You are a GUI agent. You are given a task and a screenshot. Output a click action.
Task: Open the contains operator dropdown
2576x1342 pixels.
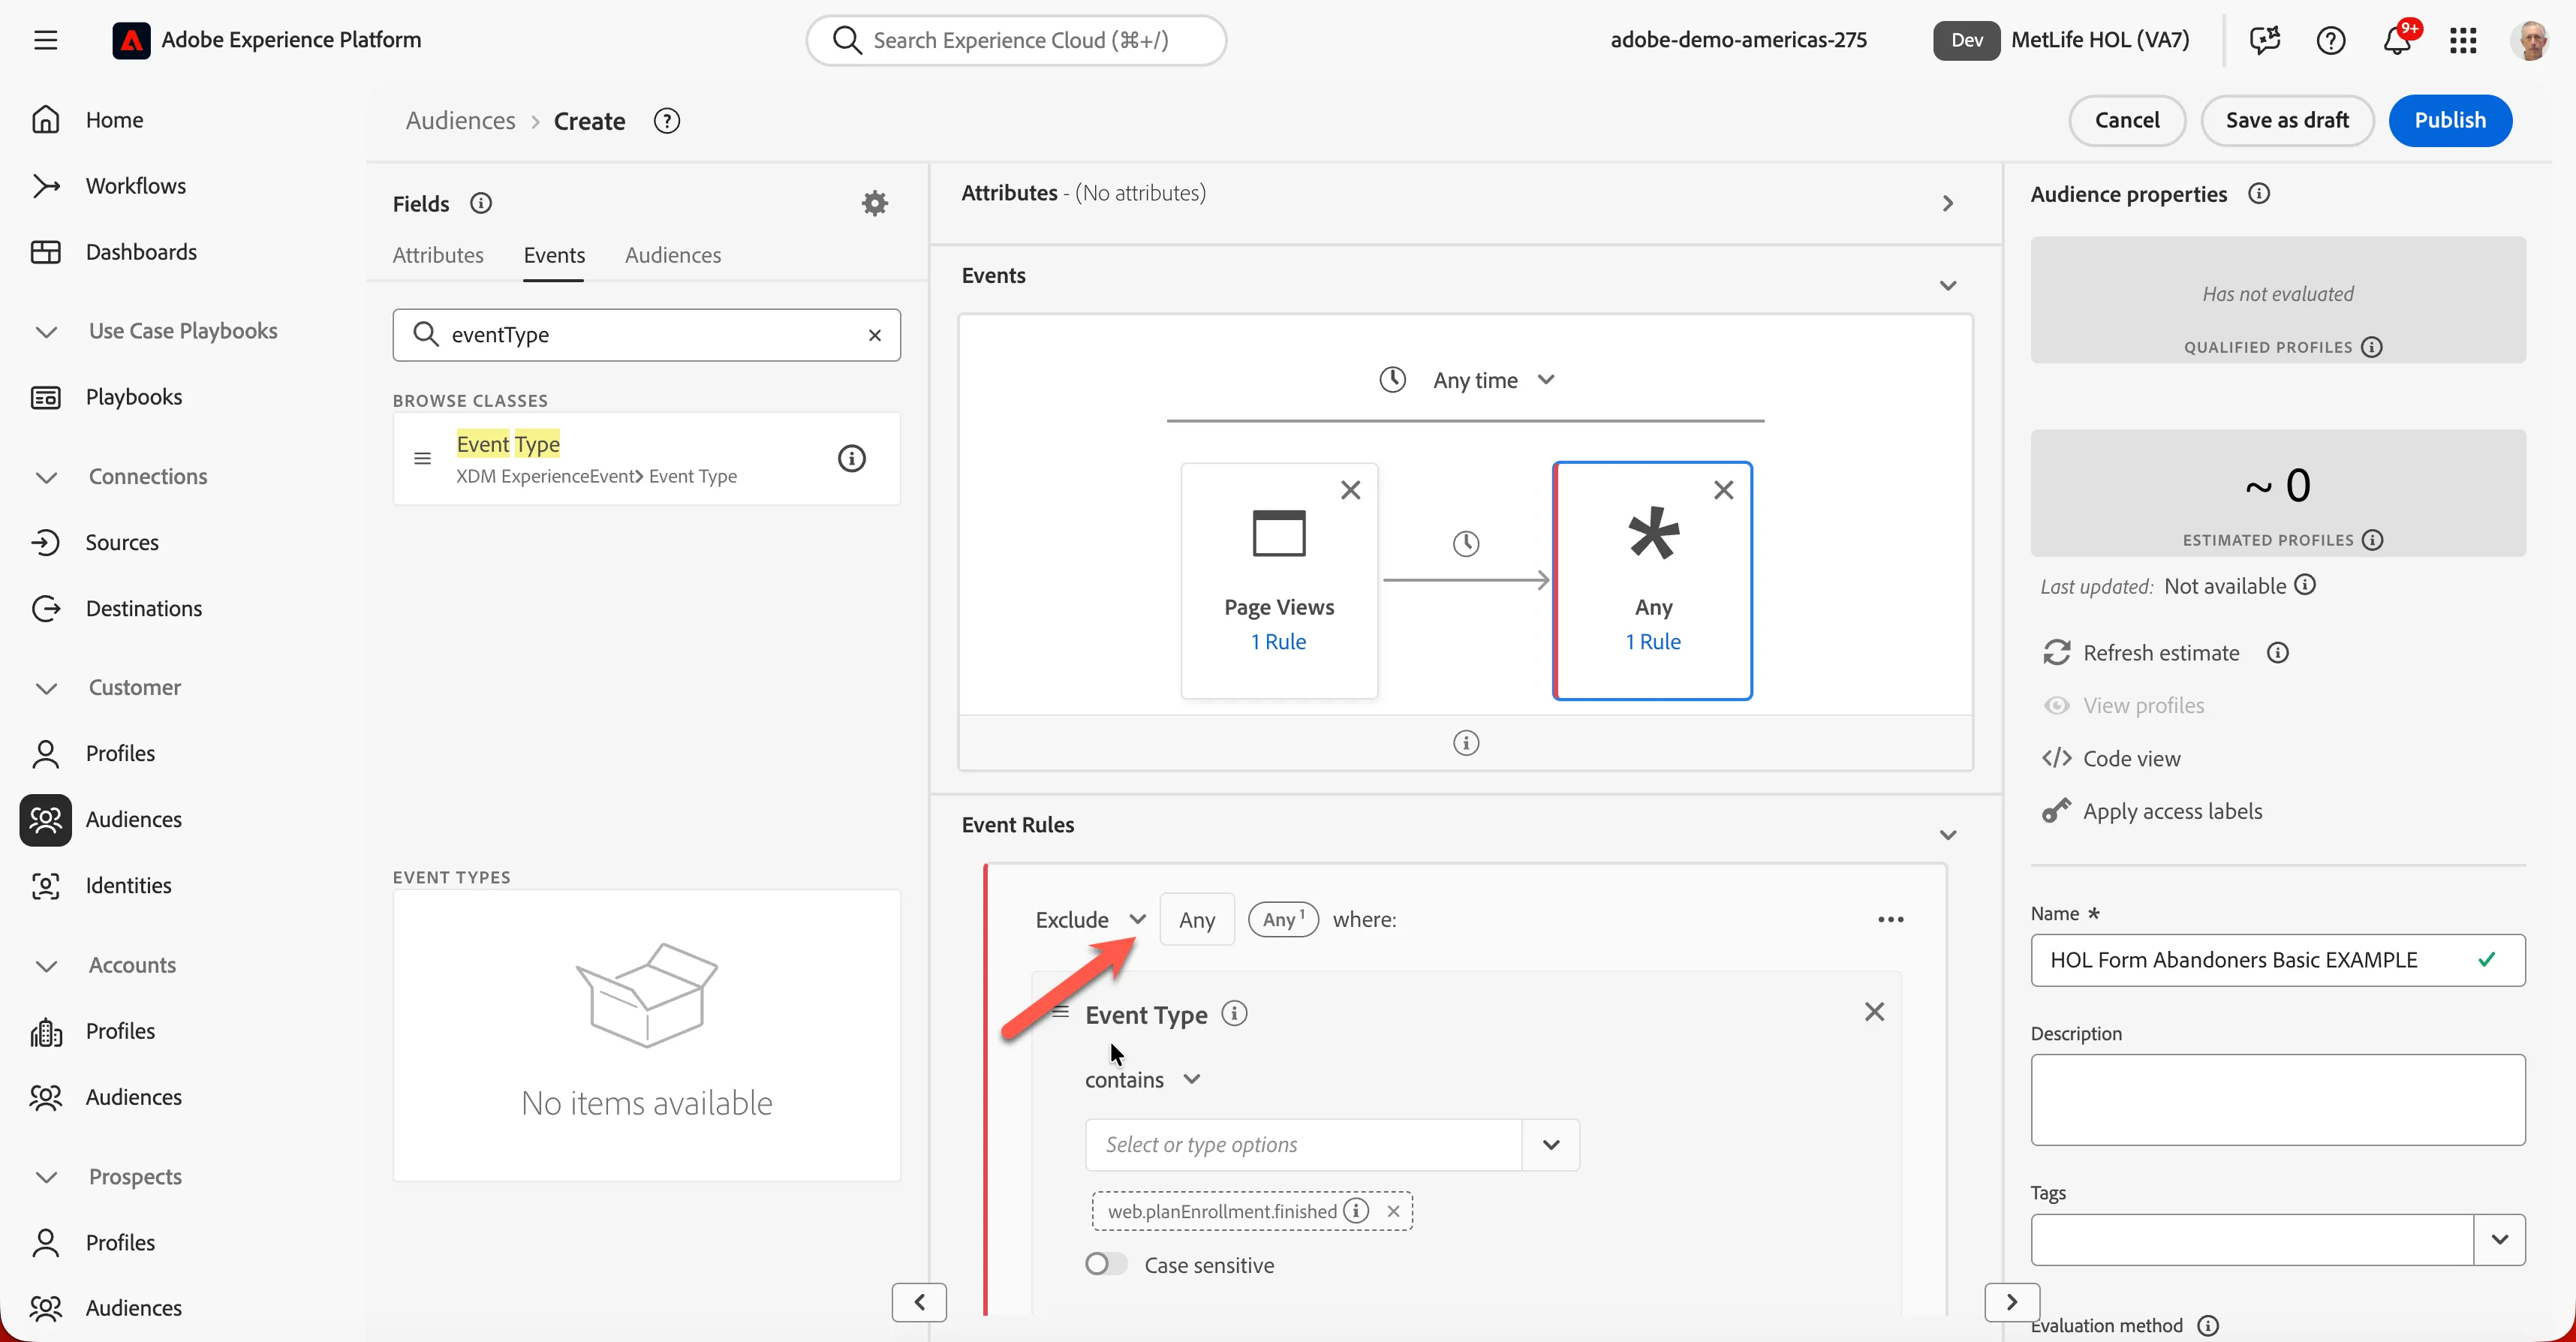(x=1142, y=1080)
